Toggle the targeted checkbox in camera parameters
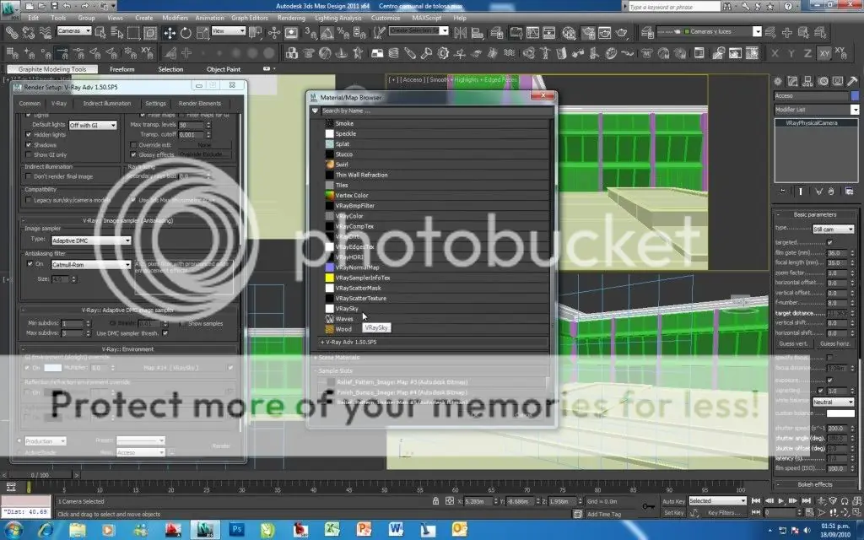864x540 pixels. click(830, 242)
